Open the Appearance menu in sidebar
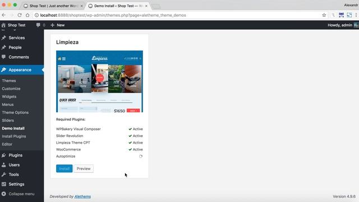Image resolution: width=359 pixels, height=202 pixels. pos(22,70)
